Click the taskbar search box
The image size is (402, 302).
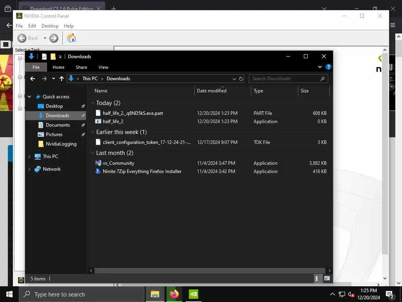[82, 294]
